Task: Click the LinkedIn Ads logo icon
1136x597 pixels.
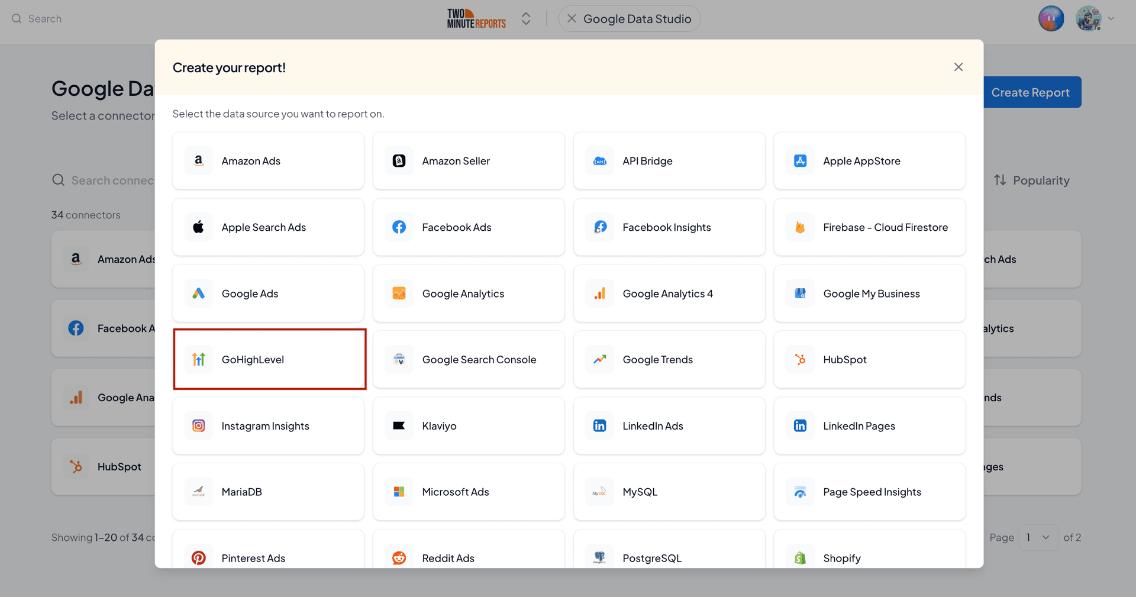Action: [600, 426]
